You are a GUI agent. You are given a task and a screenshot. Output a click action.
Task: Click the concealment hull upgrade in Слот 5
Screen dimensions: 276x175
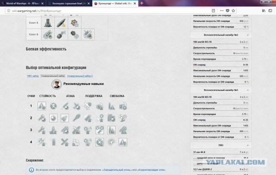(x=61, y=23)
